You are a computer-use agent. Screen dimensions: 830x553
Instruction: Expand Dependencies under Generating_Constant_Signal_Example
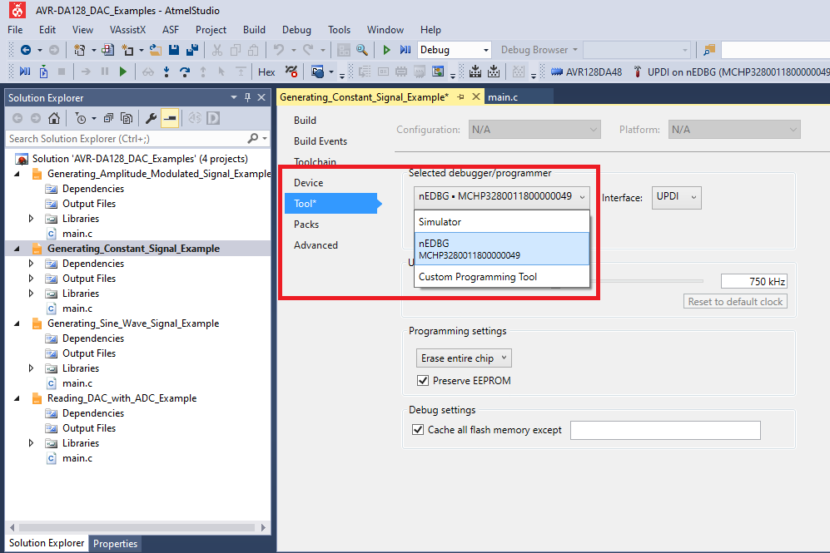(32, 264)
